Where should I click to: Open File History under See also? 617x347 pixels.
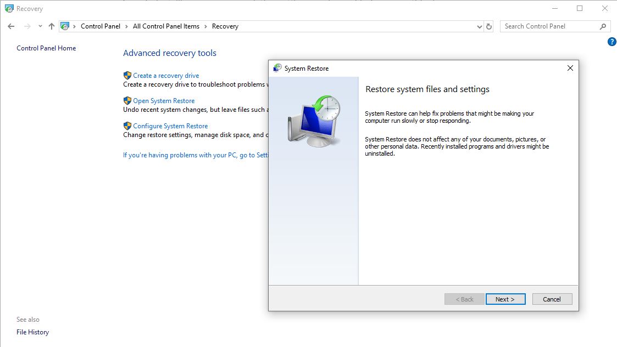click(32, 332)
